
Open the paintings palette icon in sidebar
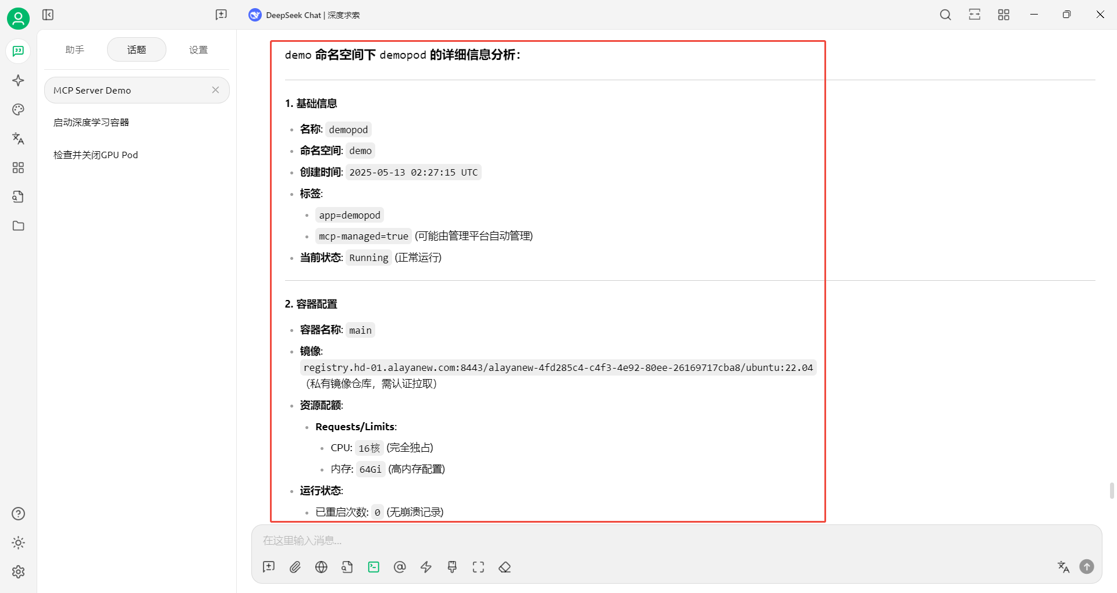18,109
